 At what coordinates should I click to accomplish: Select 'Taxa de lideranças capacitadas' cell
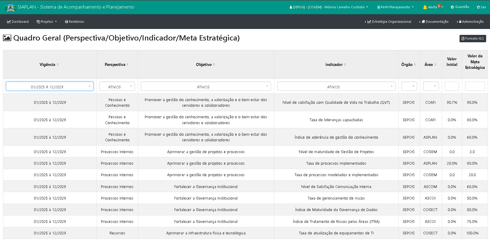[336, 120]
